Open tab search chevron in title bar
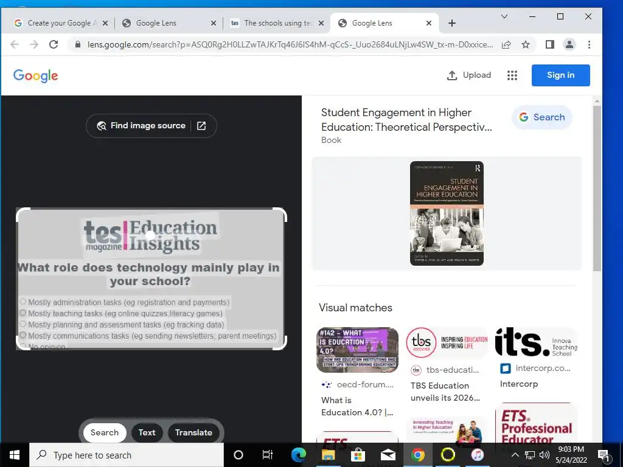623x467 pixels. click(x=504, y=16)
